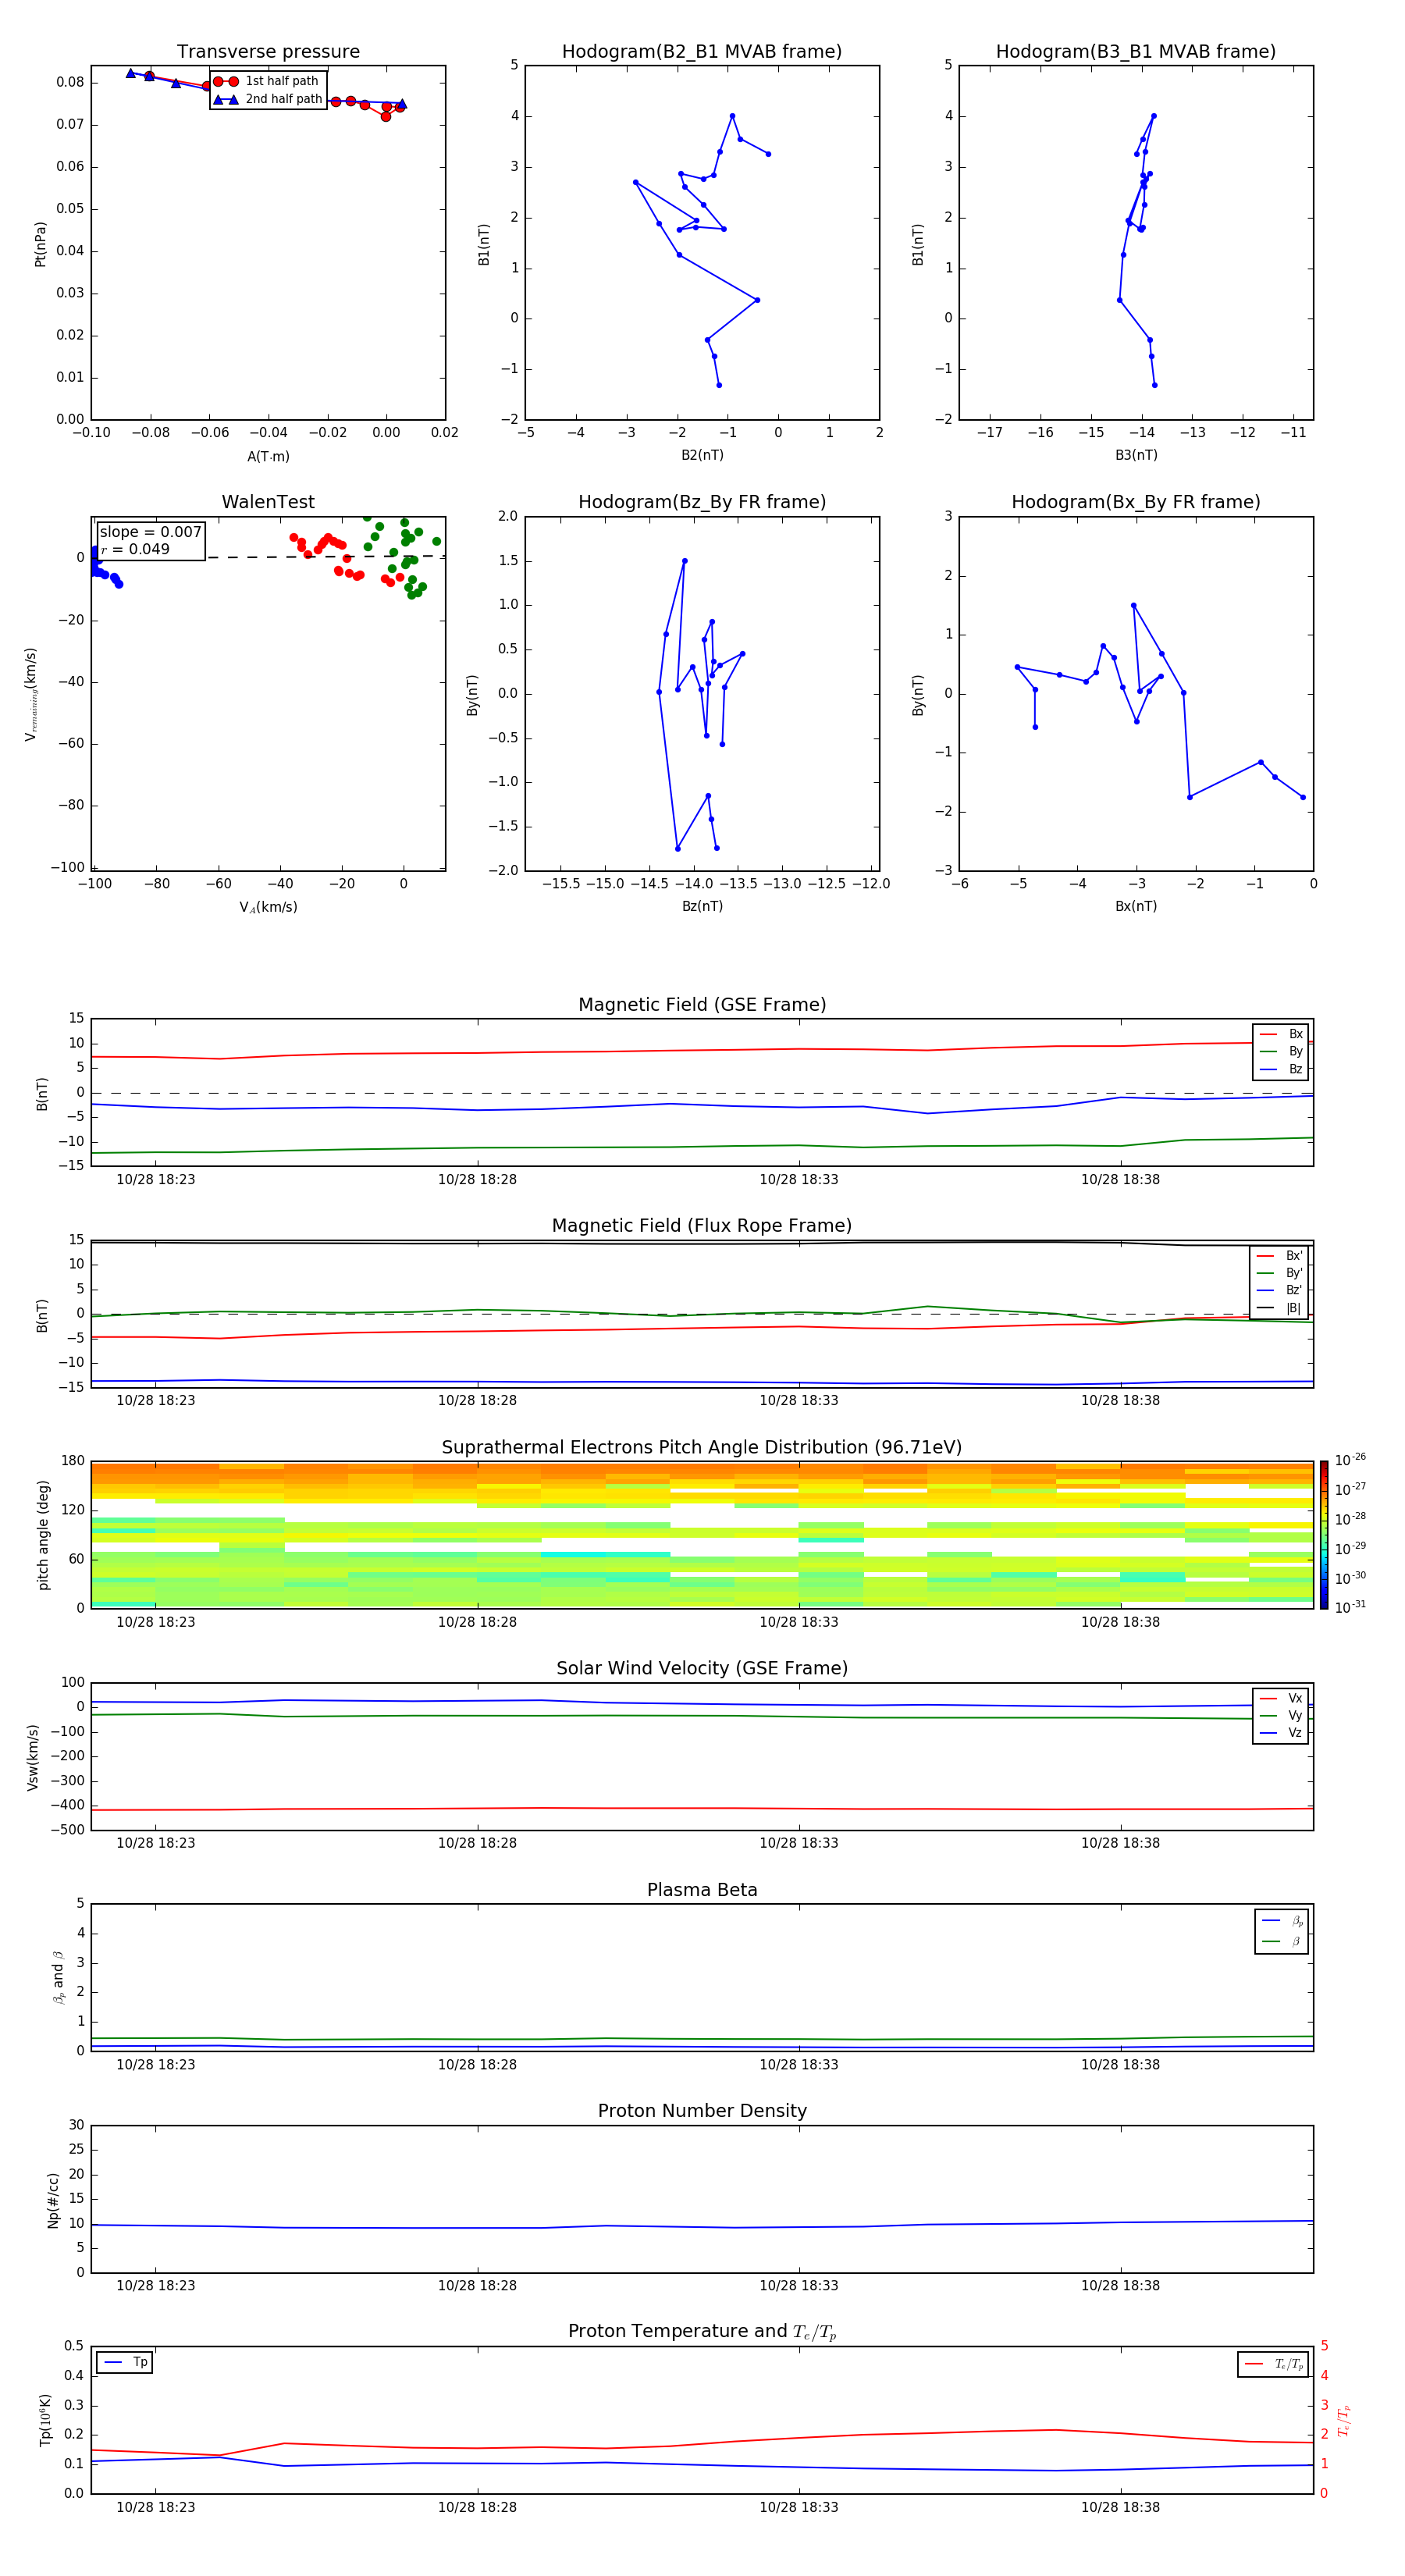Click the 10^-31 color bar label

click(1350, 1607)
